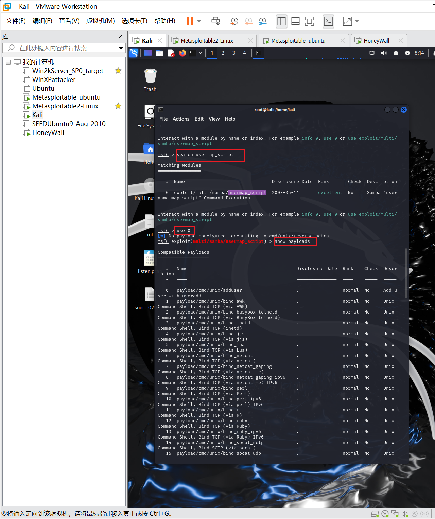This screenshot has height=519, width=435.
Task: Click the CD/DVD drive status icon
Action: 385,514
